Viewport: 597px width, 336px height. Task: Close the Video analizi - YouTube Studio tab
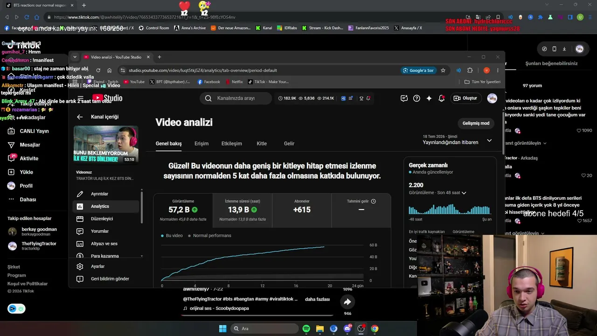click(x=148, y=57)
